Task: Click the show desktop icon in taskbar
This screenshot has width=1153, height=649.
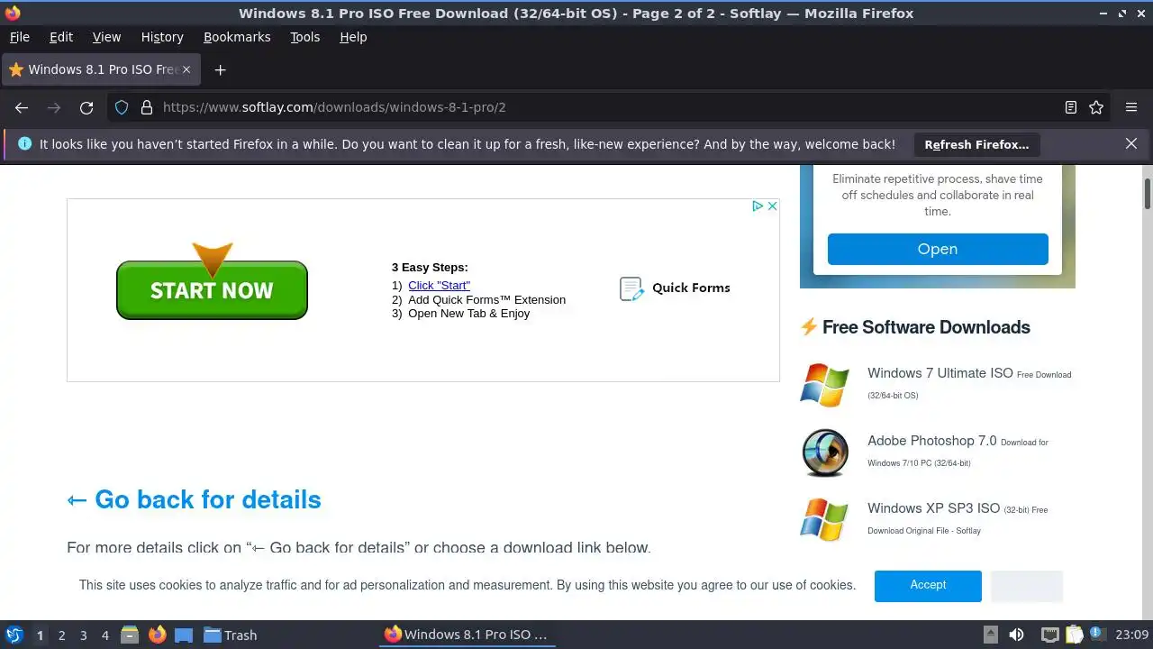Action: 184,635
